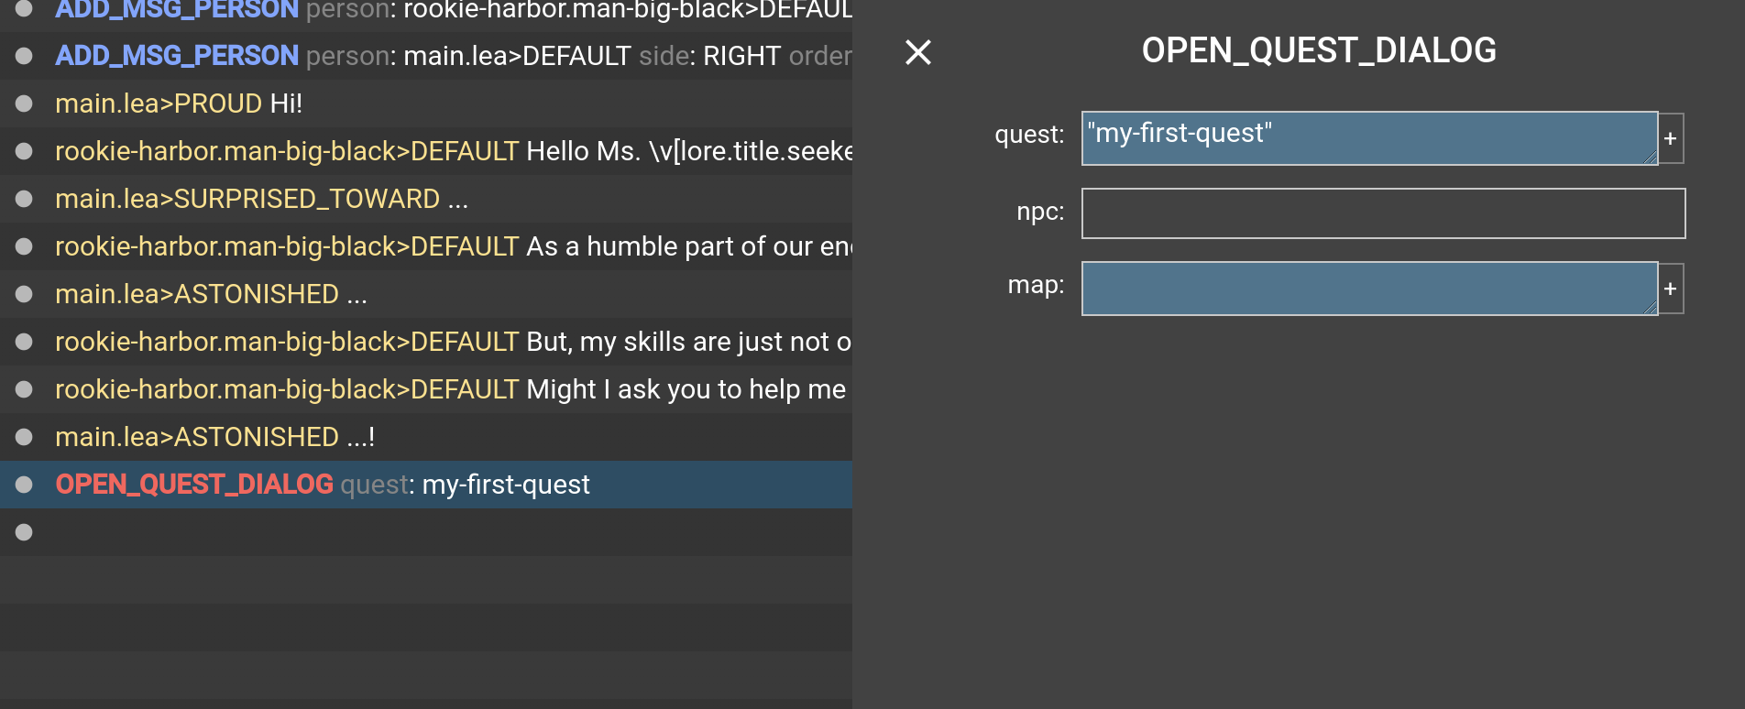Close the OPEN_QUEST_DIALOG panel with the X

917,52
